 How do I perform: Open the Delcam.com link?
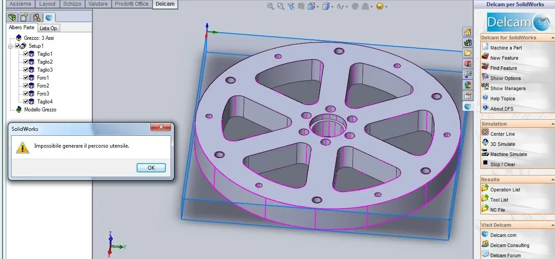[x=503, y=235]
